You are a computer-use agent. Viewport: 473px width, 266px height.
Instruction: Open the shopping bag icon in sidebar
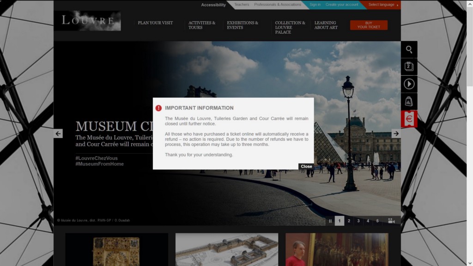tap(409, 101)
